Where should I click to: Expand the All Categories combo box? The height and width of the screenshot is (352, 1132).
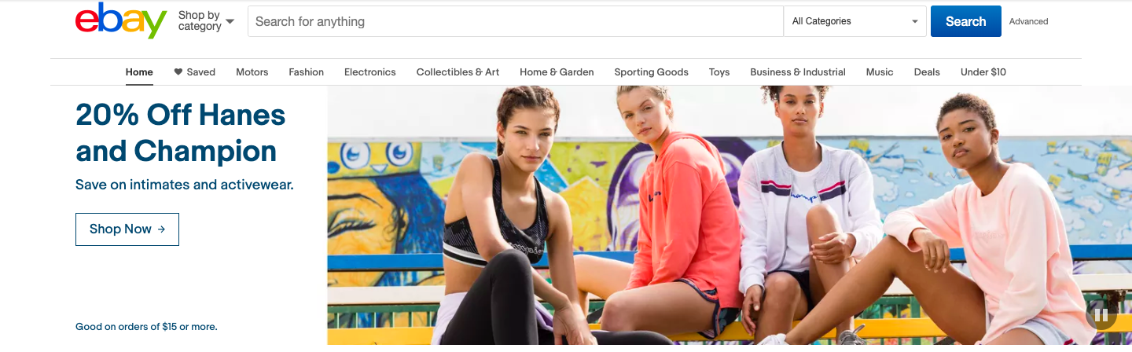click(855, 21)
